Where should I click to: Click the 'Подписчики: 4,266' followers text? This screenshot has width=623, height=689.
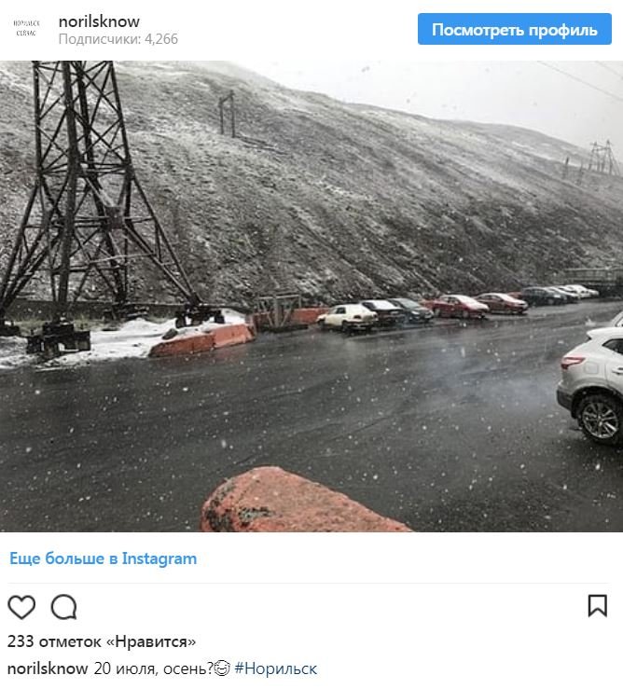[x=118, y=39]
